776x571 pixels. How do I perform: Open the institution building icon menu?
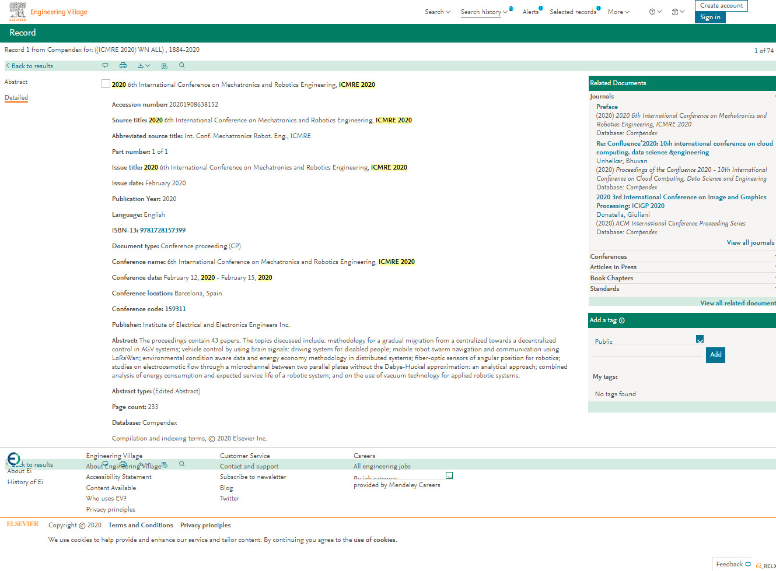point(677,12)
